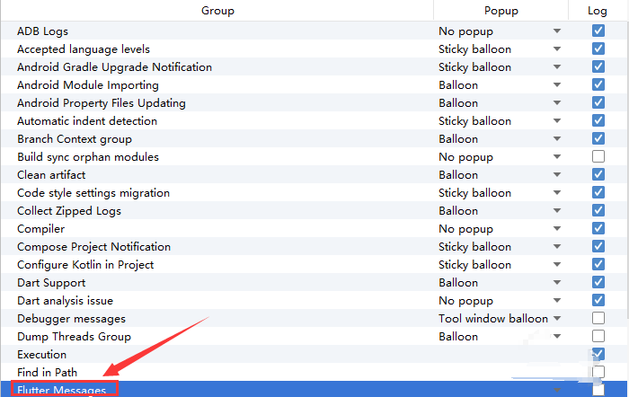
Task: Open popup dropdown for ADB Logs
Action: click(x=557, y=31)
